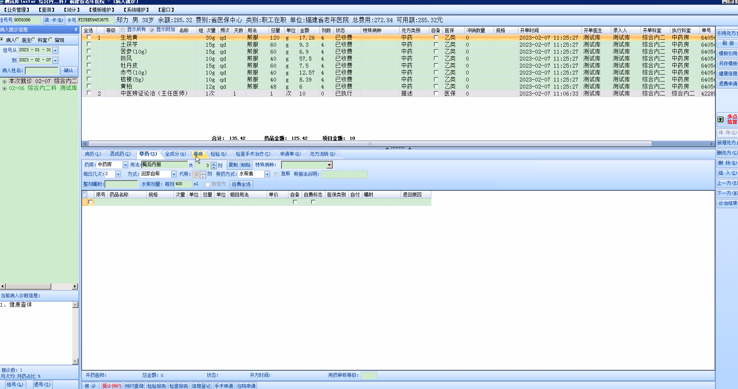Open the 挂号从 start date dropdown
Image resolution: width=738 pixels, height=389 pixels.
[x=55, y=50]
